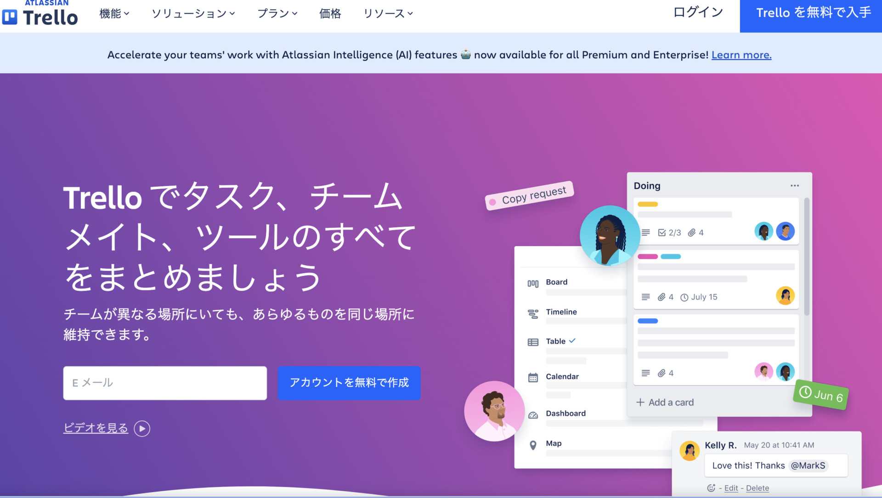
Task: Select the Board view icon
Action: click(x=533, y=283)
